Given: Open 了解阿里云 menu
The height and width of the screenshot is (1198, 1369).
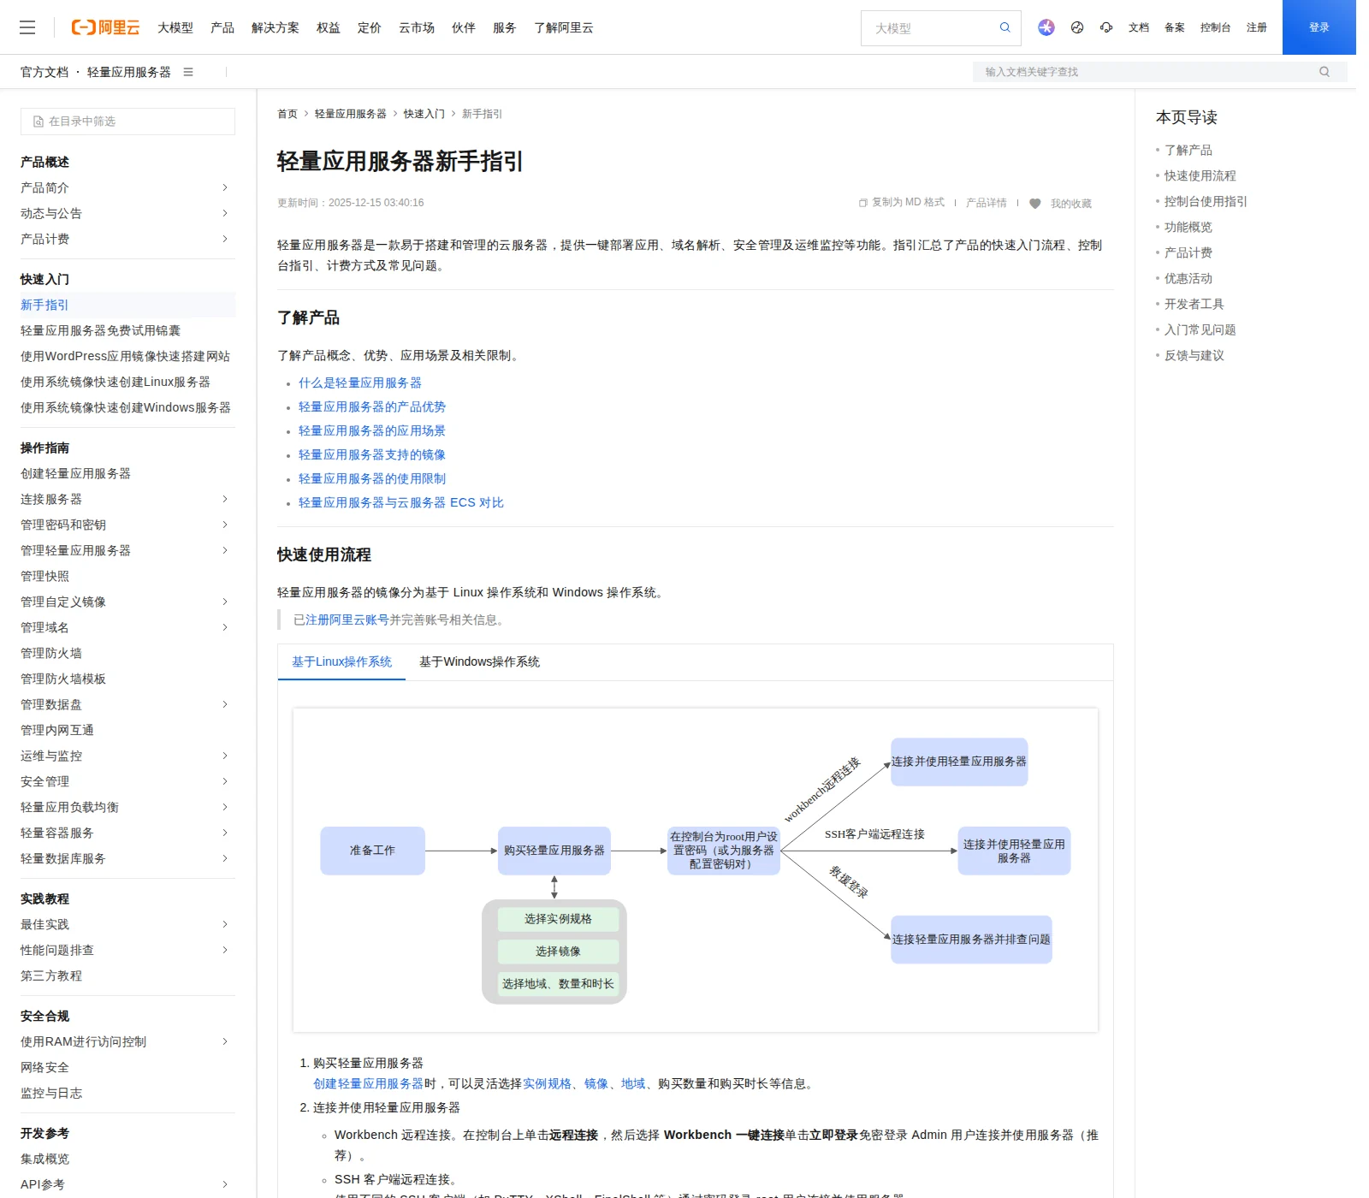Looking at the screenshot, I should (x=564, y=27).
